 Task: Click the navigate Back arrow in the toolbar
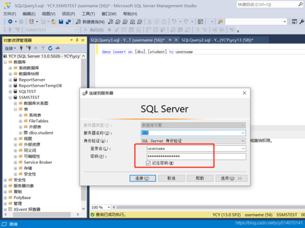pyautogui.click(x=10, y=21)
